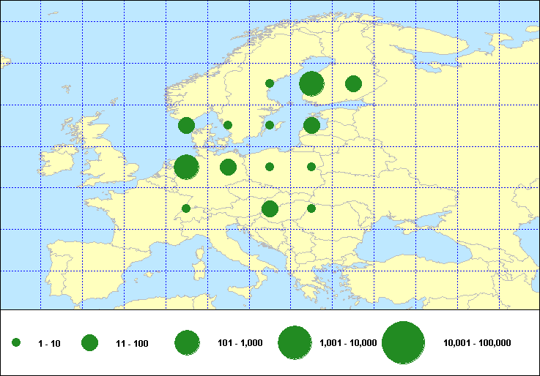Viewport: 540px width, 376px height.
Task: Select the '101 - 1,000' legend circle
Action: (x=188, y=342)
